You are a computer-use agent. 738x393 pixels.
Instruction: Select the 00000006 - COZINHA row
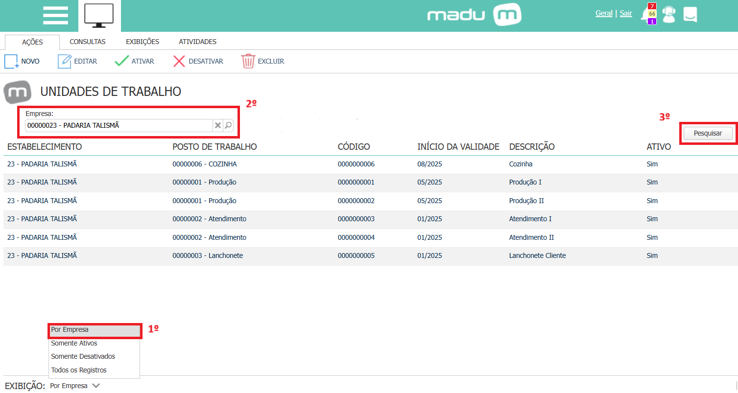pos(370,164)
